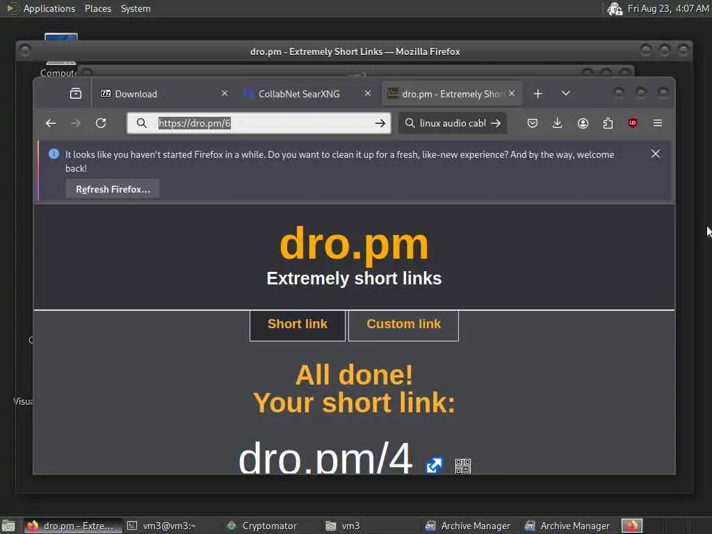Click the search magnifier in address bar
The height and width of the screenshot is (534, 712).
142,123
